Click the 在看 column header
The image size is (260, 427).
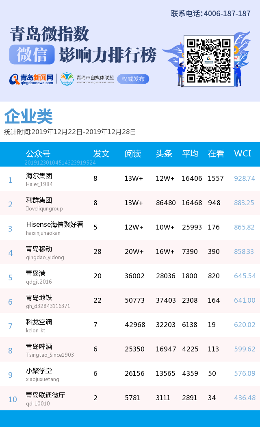point(216,154)
